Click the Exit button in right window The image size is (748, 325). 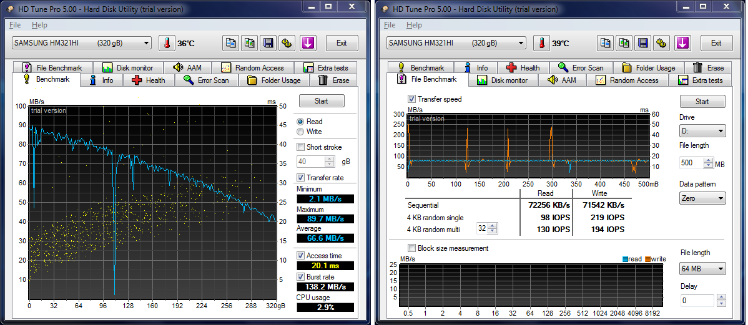tap(716, 43)
